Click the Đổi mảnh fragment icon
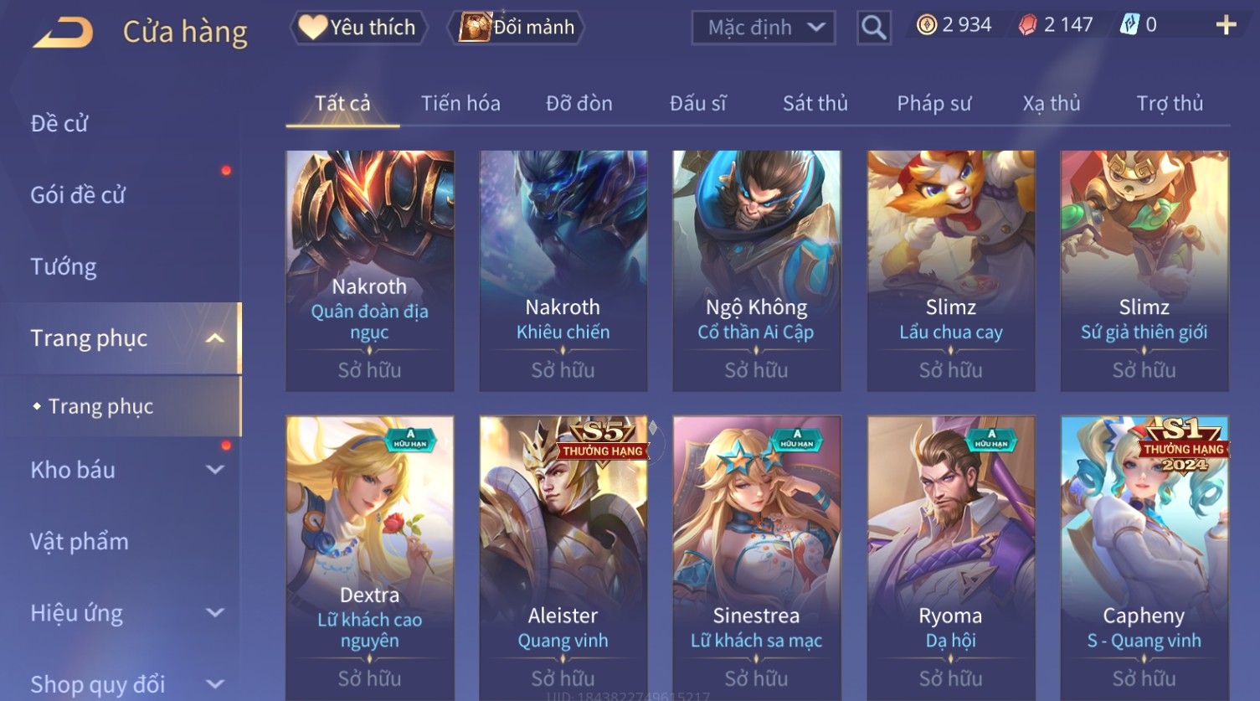 tap(475, 28)
